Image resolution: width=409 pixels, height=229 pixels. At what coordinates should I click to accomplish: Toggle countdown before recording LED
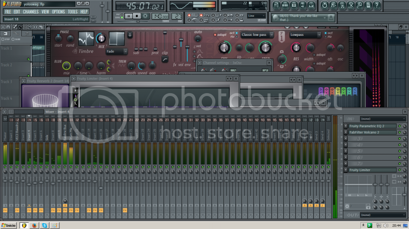(201, 16)
